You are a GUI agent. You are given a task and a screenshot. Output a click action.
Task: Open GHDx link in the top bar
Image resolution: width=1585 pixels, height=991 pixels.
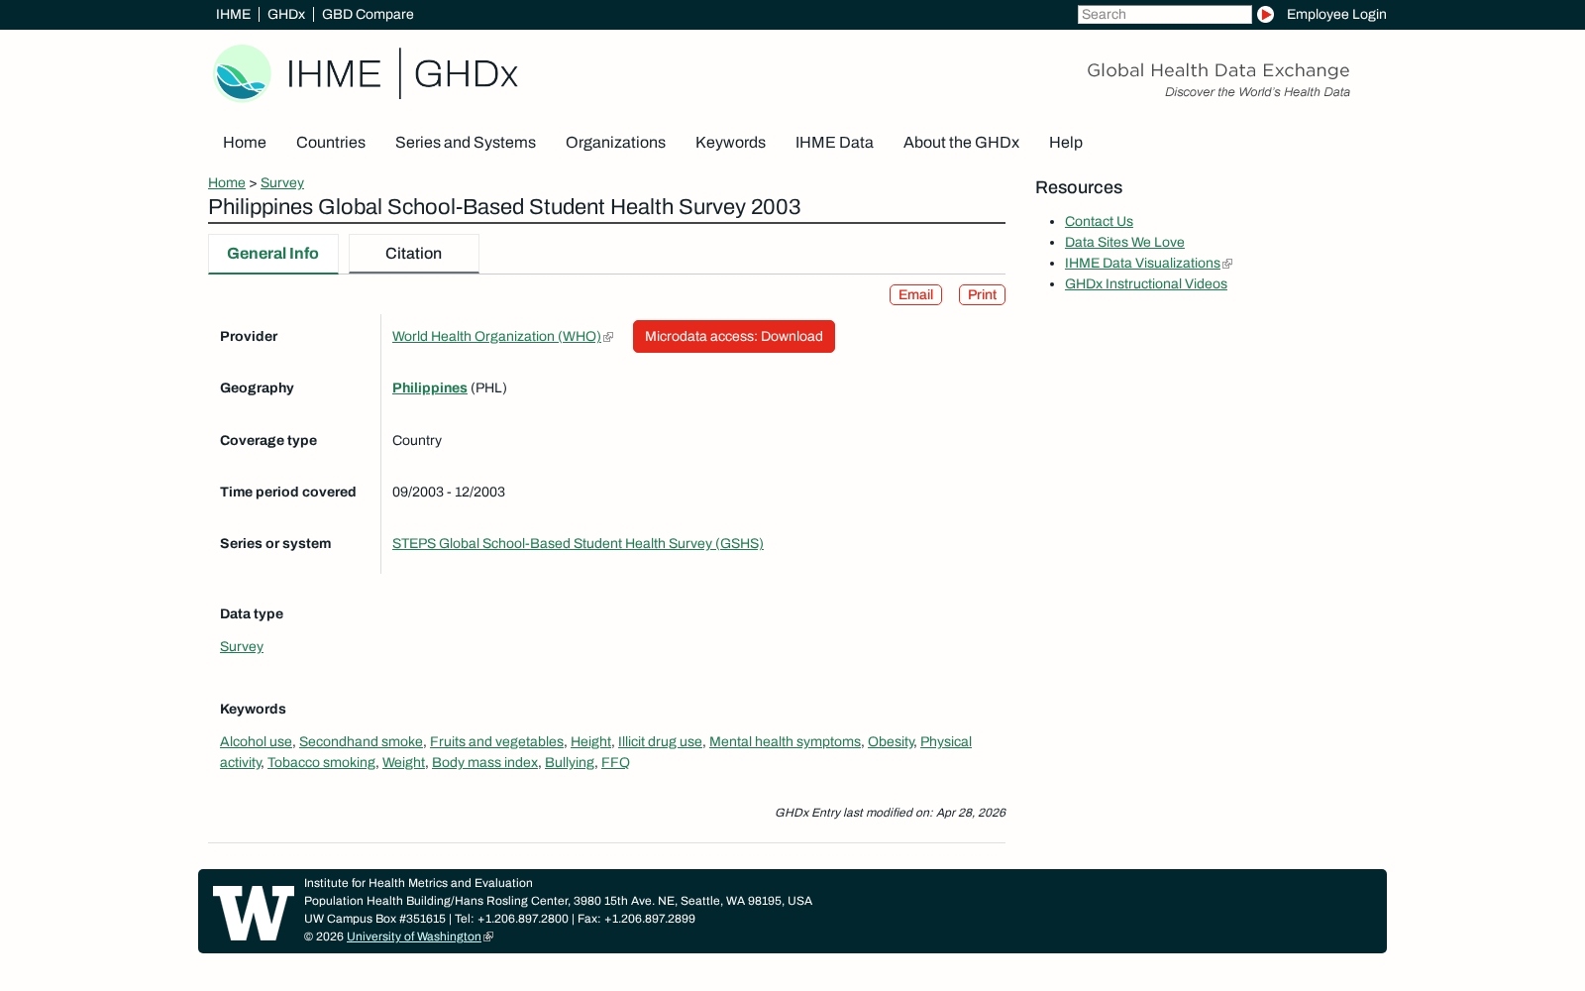pyautogui.click(x=286, y=15)
